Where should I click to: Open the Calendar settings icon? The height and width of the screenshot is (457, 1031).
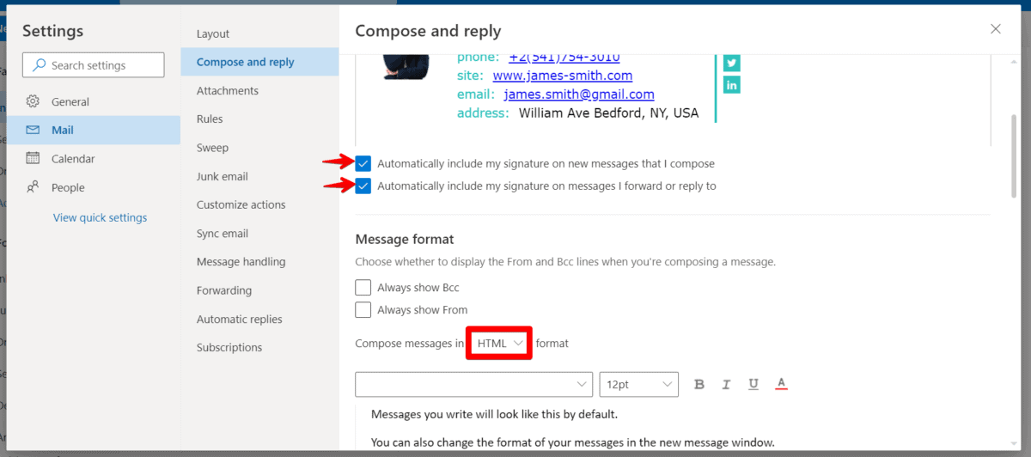(33, 158)
